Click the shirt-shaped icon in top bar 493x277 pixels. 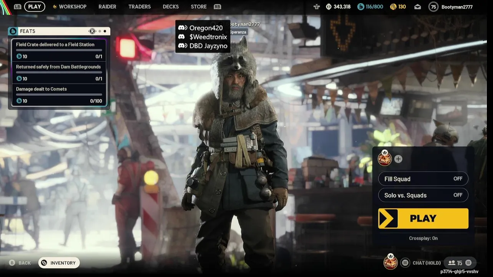coord(317,7)
